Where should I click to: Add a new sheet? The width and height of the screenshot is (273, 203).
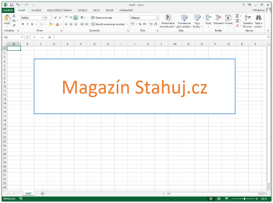pyautogui.click(x=42, y=193)
